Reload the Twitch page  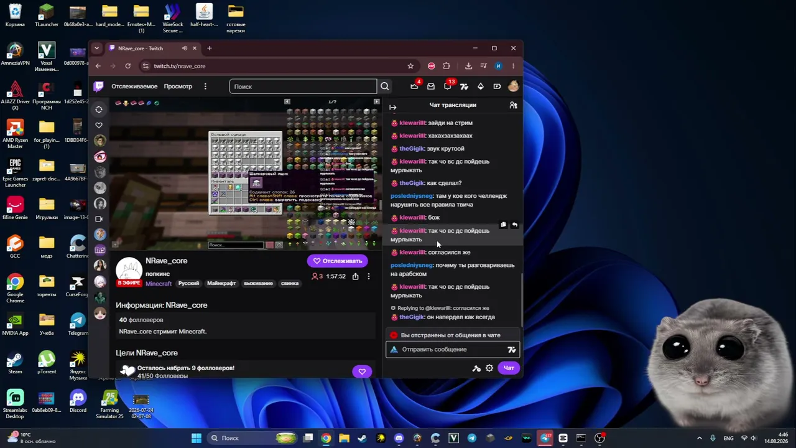click(127, 66)
